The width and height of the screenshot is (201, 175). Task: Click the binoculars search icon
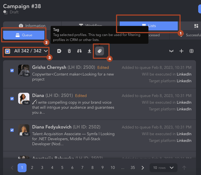tap(79, 51)
